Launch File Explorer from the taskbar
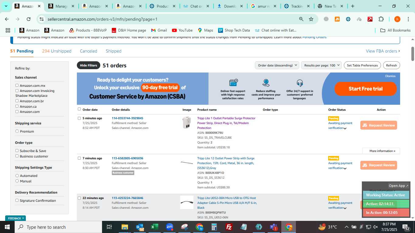 125,227
